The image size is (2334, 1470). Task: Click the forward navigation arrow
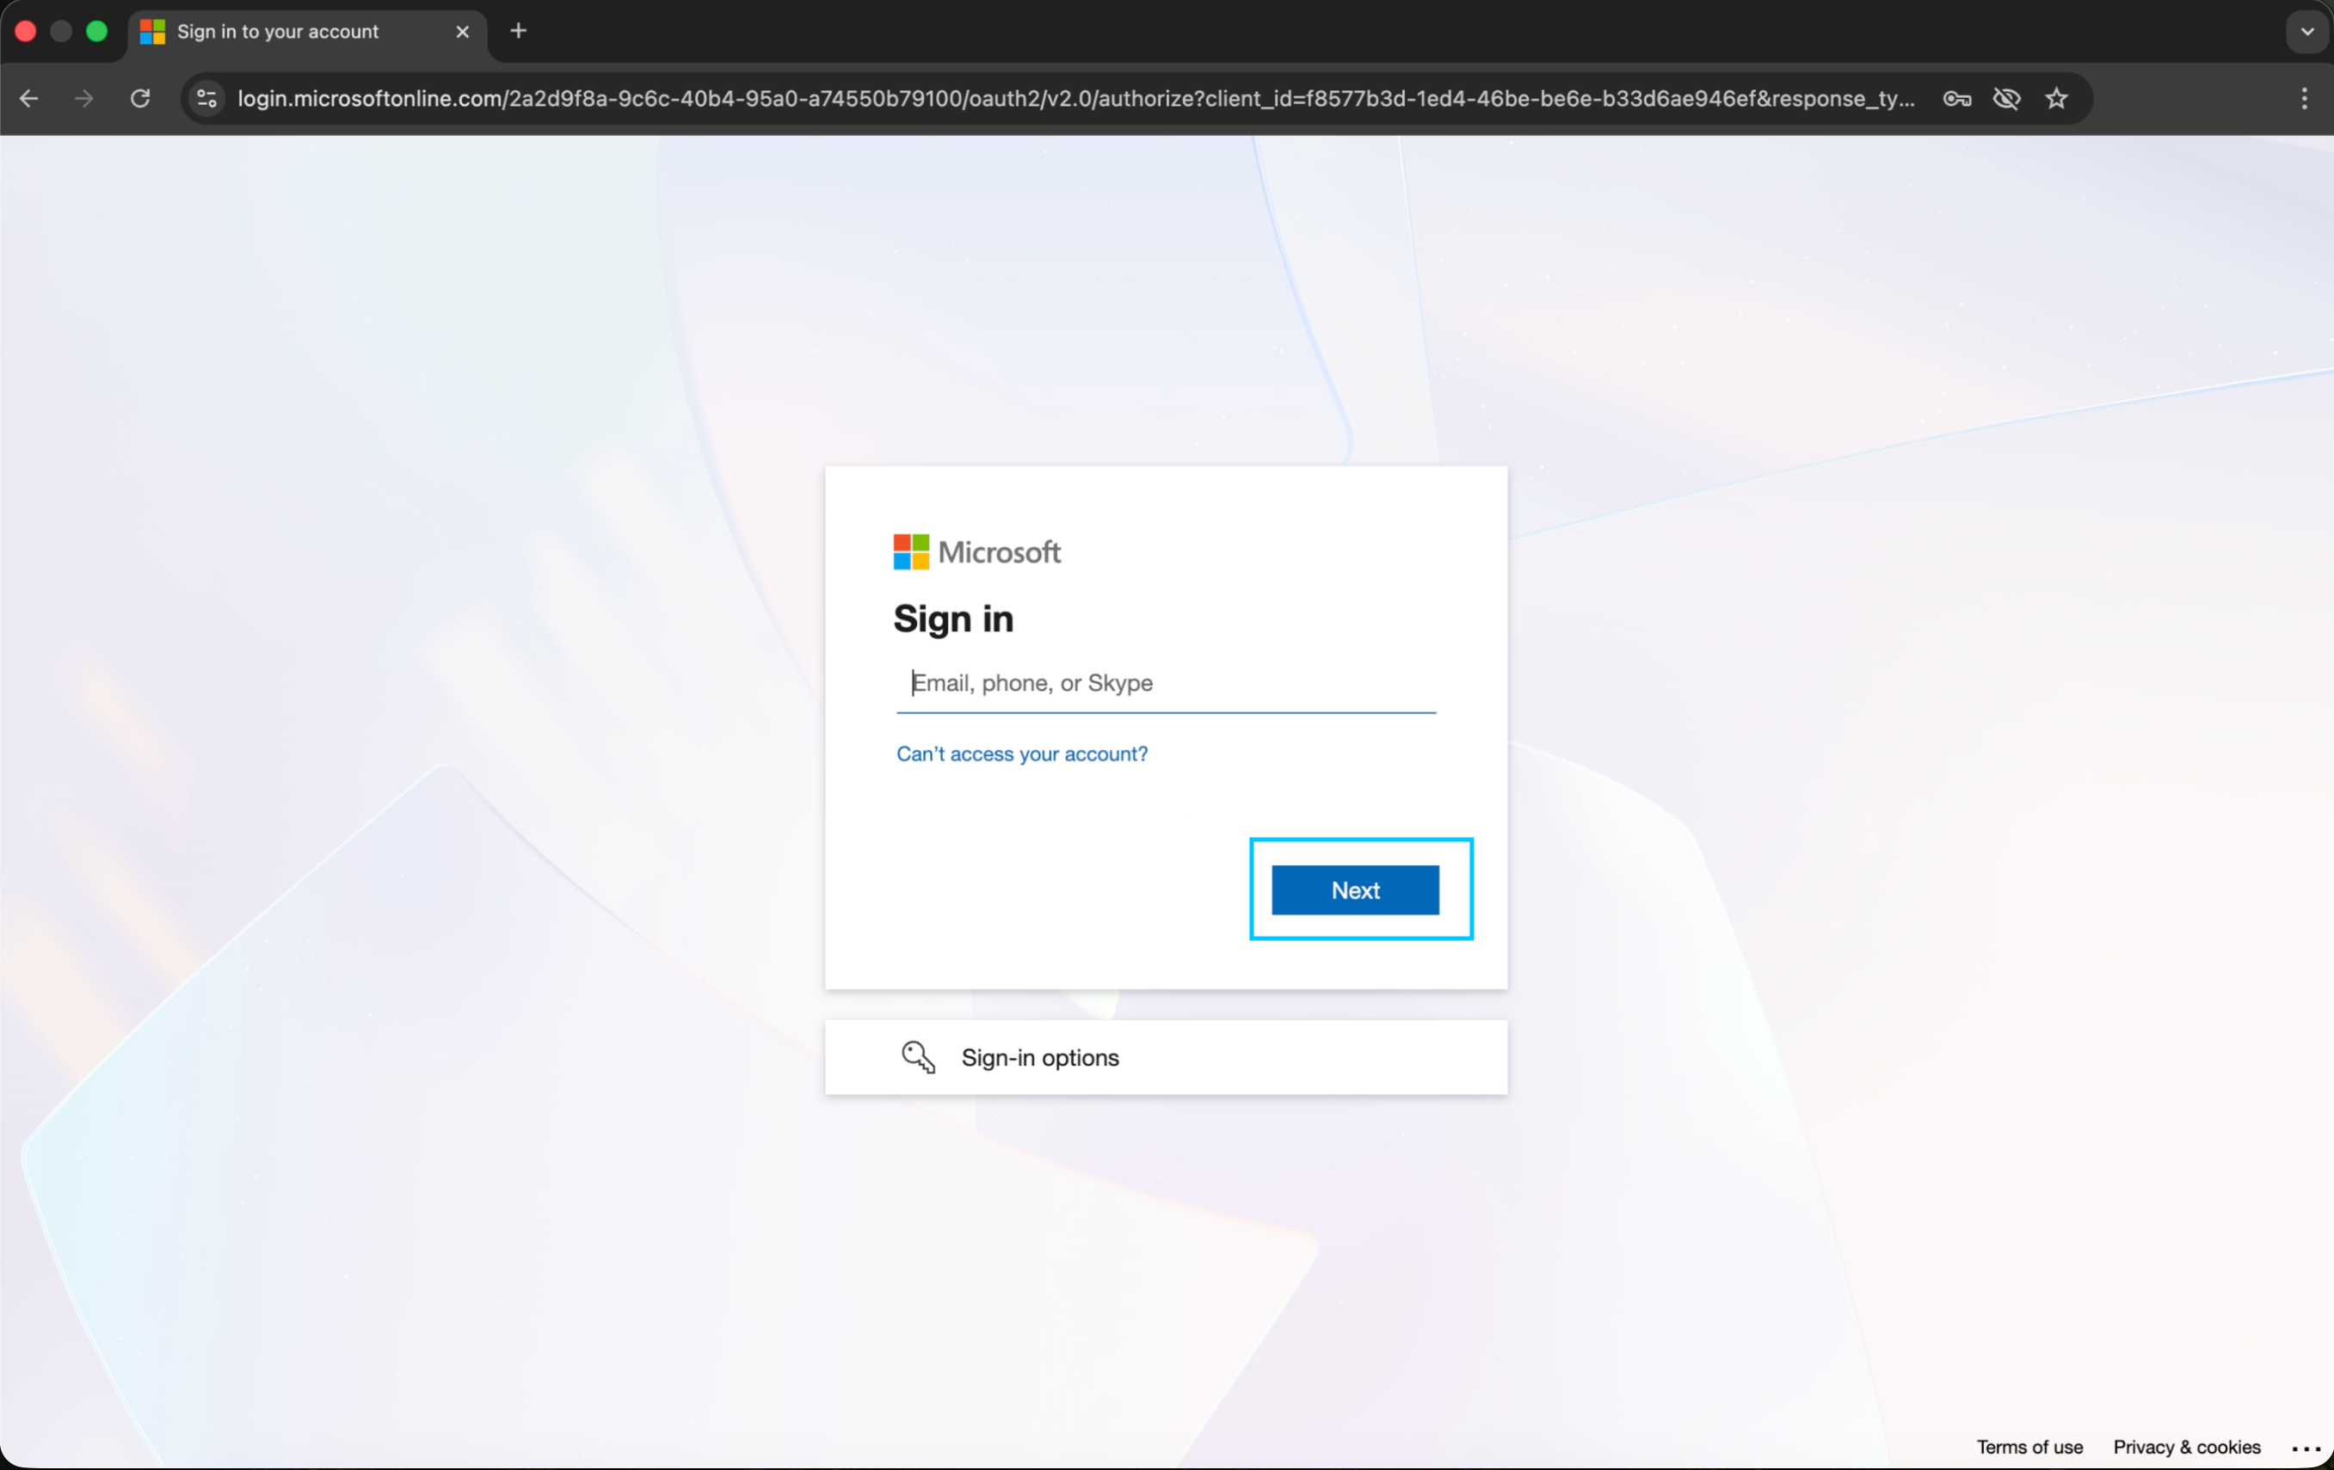coord(83,98)
